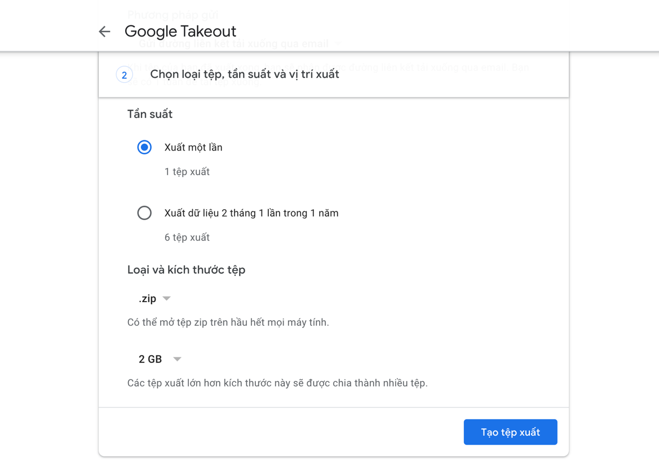This screenshot has height=465, width=659.
Task: Click the back arrow beside Google Takeout
Action: (x=104, y=32)
